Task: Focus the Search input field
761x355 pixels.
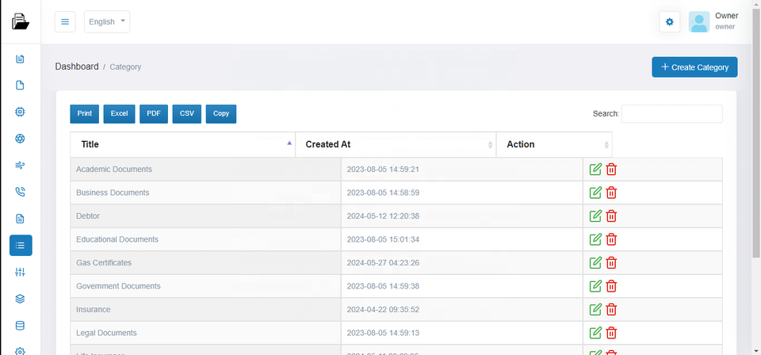Action: 671,114
